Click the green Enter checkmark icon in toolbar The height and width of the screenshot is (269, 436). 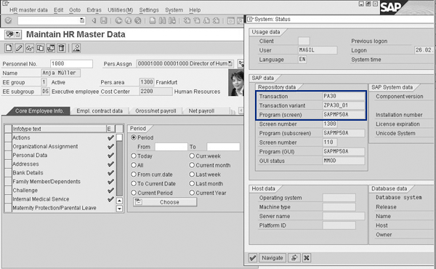[8, 20]
